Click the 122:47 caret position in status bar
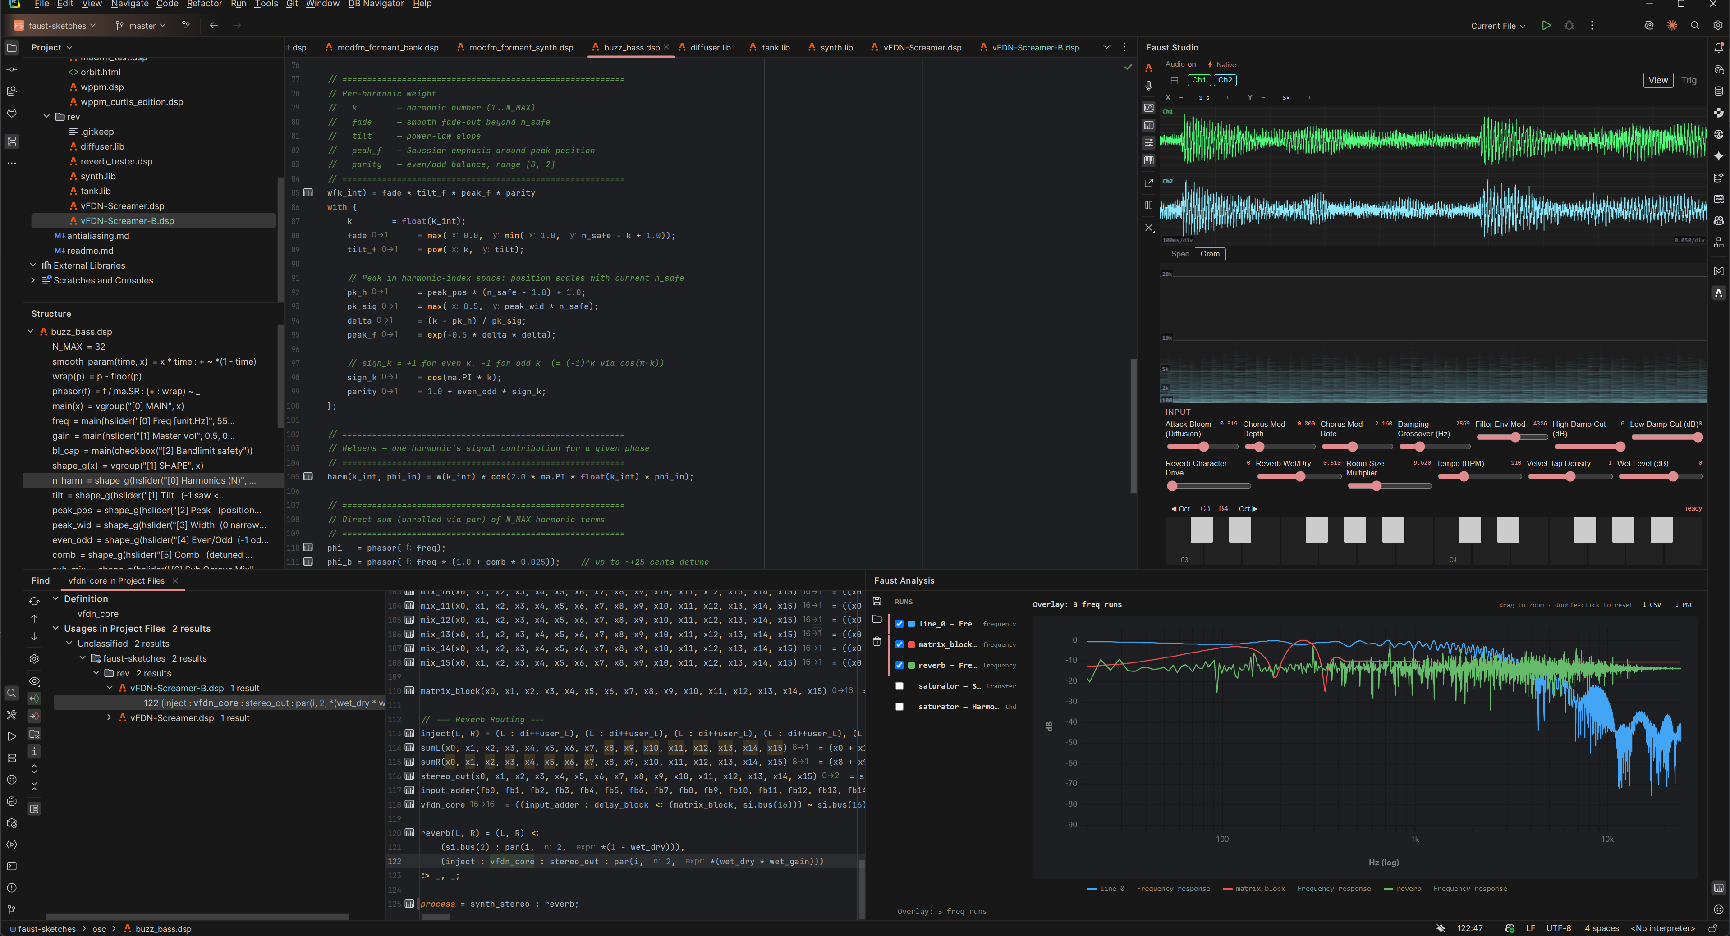Image resolution: width=1730 pixels, height=936 pixels. point(1469,929)
